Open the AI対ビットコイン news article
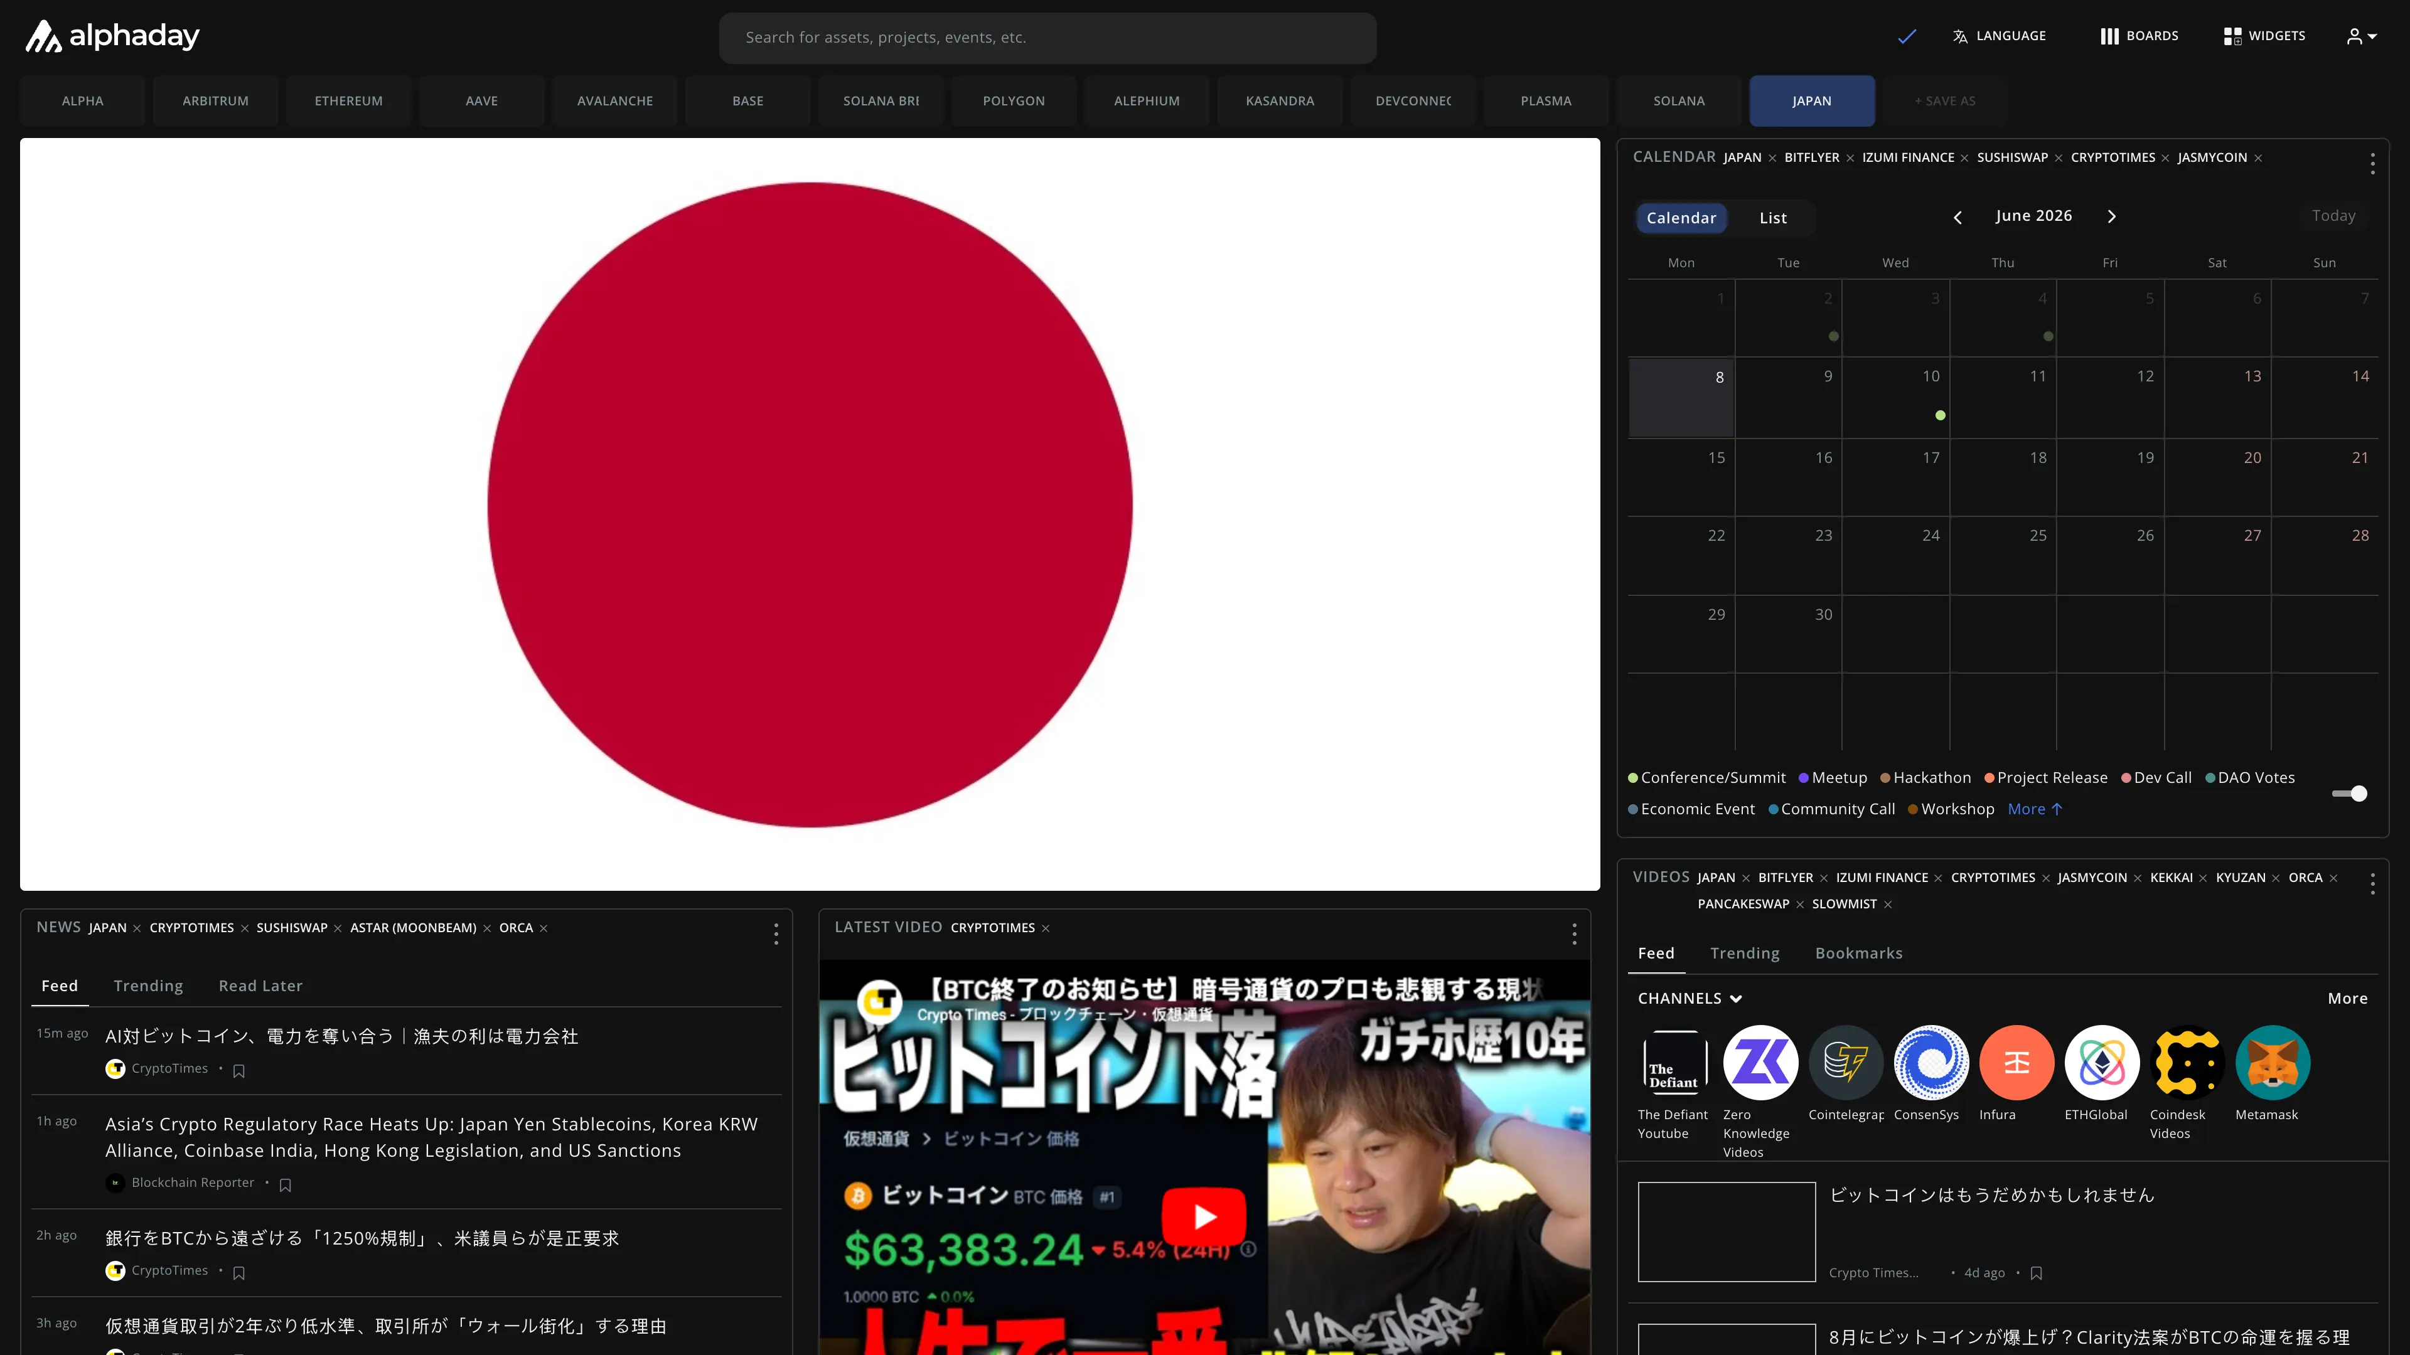The height and width of the screenshot is (1355, 2410). point(341,1037)
